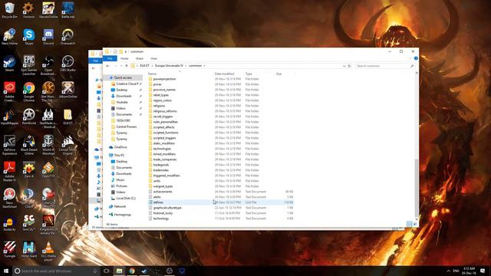
Task: Click the Search common input field
Action: [385, 66]
